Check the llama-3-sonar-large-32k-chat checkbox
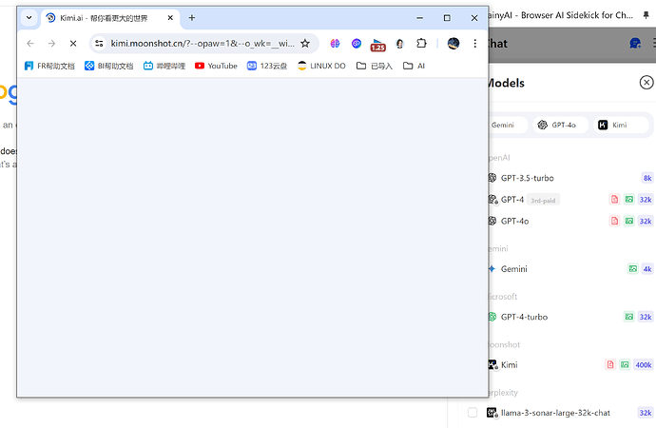The height and width of the screenshot is (428, 656). pyautogui.click(x=473, y=413)
